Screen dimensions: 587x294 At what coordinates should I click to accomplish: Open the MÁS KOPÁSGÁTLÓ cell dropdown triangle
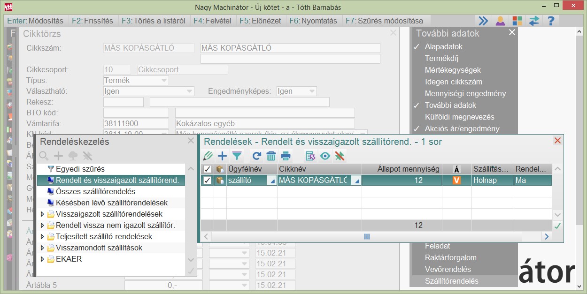click(356, 181)
